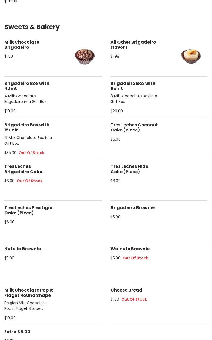212x340 pixels.
Task: Select Tres Leches Prestigio Cake (Piece)
Action: (x=28, y=210)
